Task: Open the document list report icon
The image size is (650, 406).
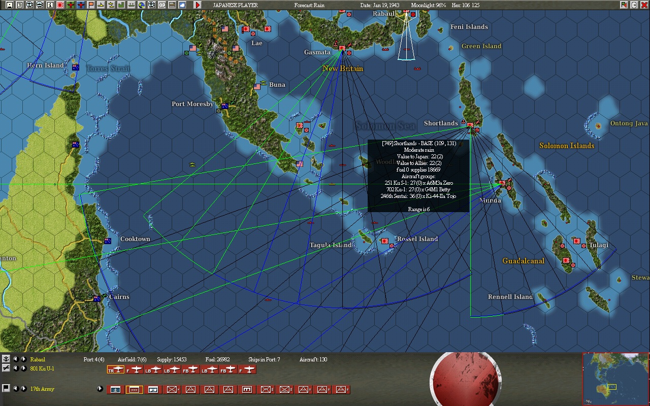Action: coord(20,5)
